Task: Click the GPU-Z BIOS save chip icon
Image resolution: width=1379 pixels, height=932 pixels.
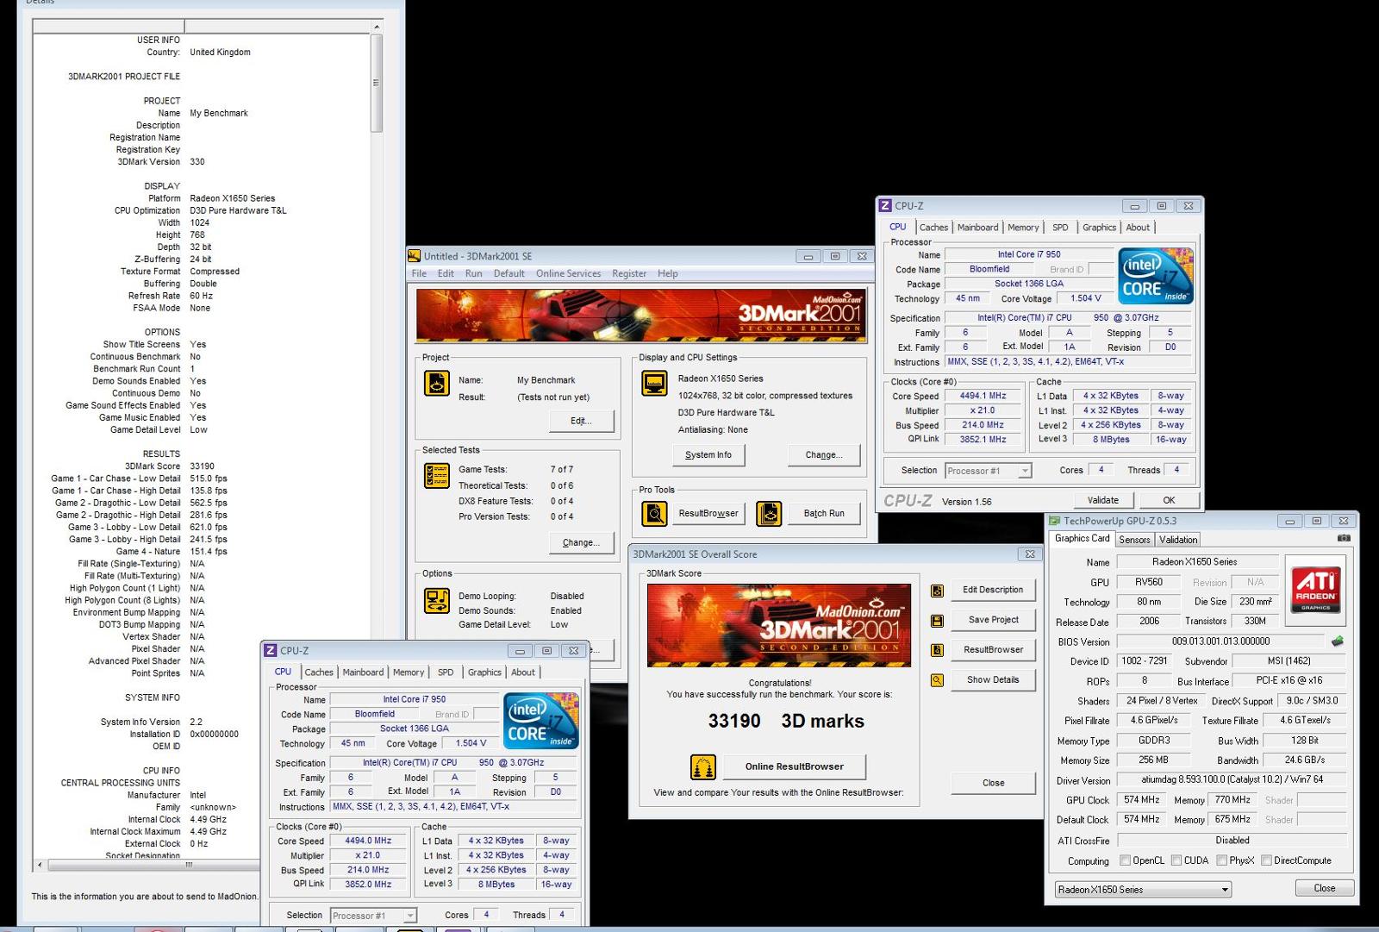Action: [x=1337, y=641]
